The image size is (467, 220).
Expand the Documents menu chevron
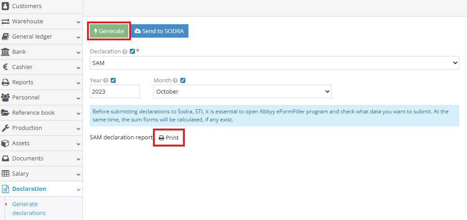click(79, 159)
